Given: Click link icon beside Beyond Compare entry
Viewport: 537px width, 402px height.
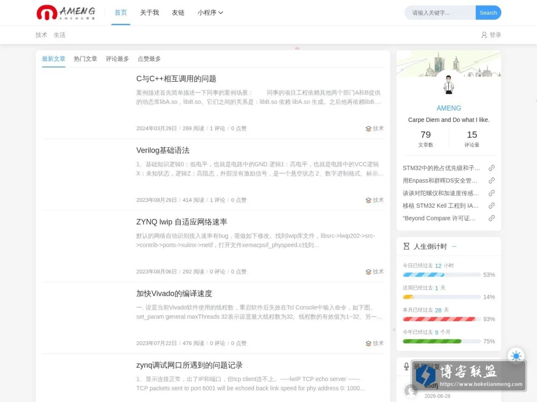Looking at the screenshot, I should coord(491,218).
